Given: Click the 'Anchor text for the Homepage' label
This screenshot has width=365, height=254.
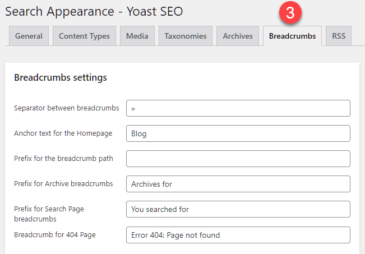Looking at the screenshot, I should point(63,133).
